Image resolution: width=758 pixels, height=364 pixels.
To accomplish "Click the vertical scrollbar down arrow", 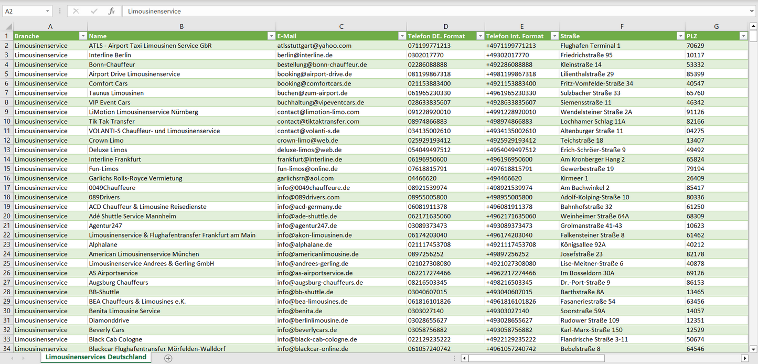I will click(x=753, y=349).
